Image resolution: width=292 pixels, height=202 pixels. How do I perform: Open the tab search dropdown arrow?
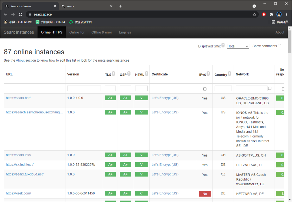coord(254,6)
